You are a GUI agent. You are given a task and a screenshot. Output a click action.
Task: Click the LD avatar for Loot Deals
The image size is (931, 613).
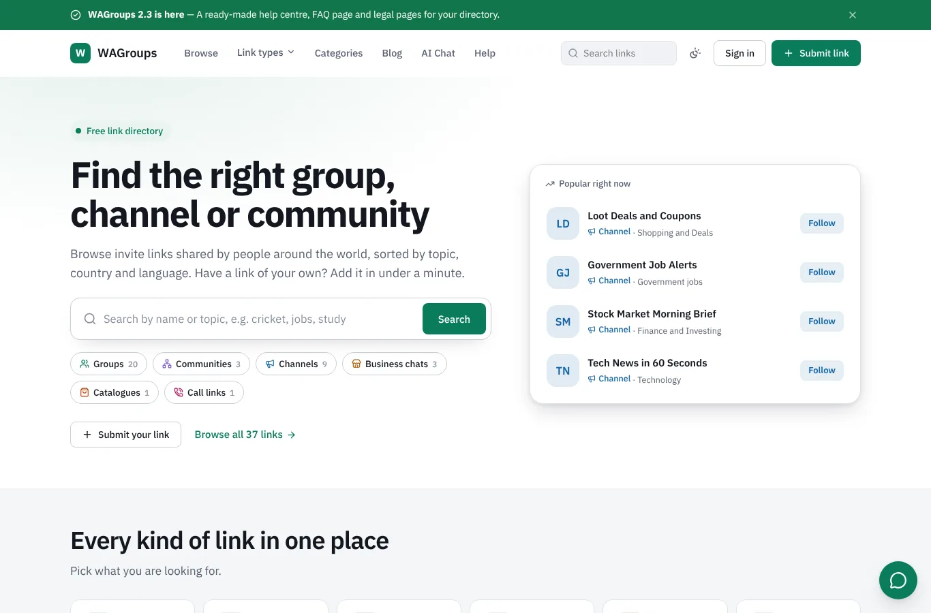click(x=563, y=223)
